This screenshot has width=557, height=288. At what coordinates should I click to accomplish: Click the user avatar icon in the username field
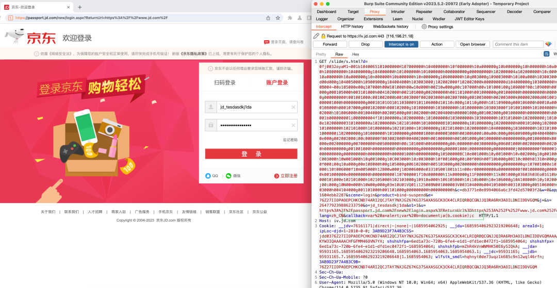(210, 107)
